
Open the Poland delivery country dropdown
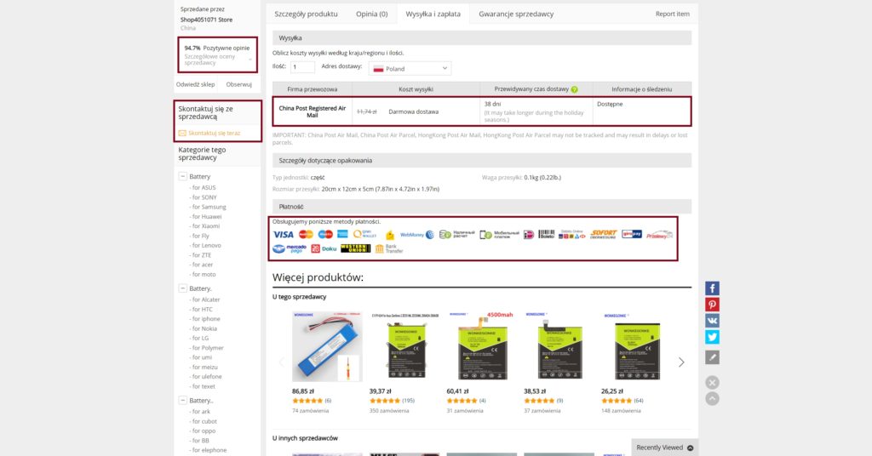(410, 68)
